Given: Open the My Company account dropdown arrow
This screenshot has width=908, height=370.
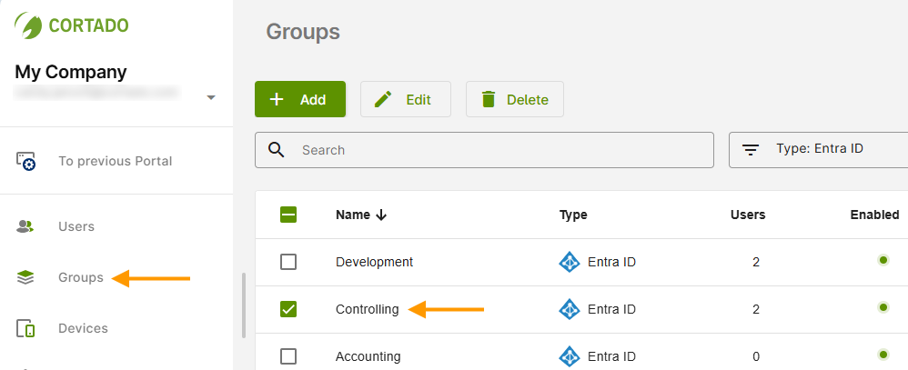Looking at the screenshot, I should coord(211,97).
